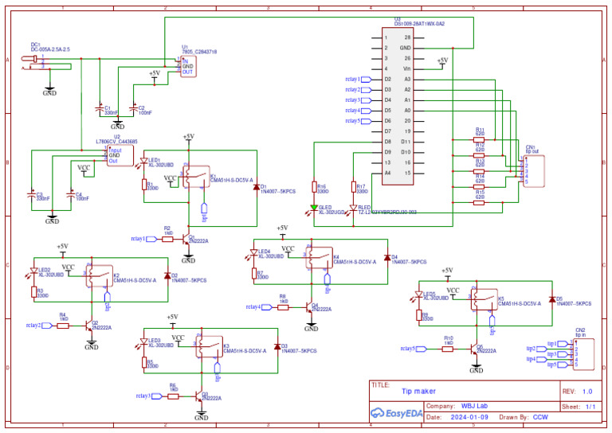Click the U3 DS1009 module body

pyautogui.click(x=398, y=105)
